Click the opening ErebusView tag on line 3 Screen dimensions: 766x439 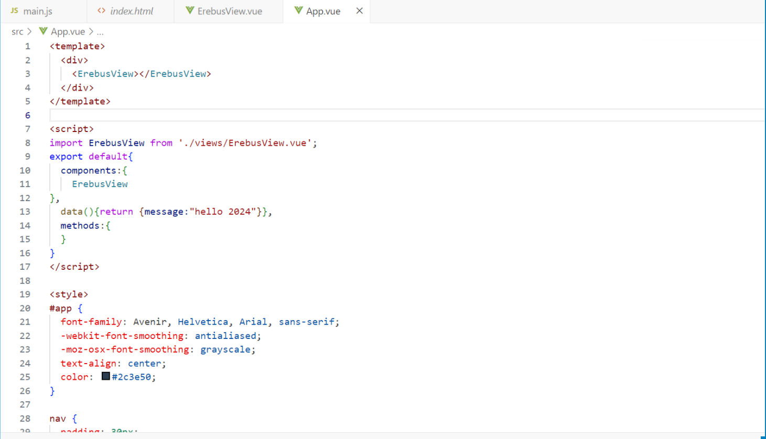(105, 74)
